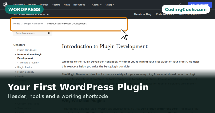Click the CodingCush.com badge

(186, 9)
